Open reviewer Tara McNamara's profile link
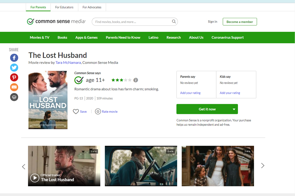Image resolution: width=295 pixels, height=196 pixels. 68,63
